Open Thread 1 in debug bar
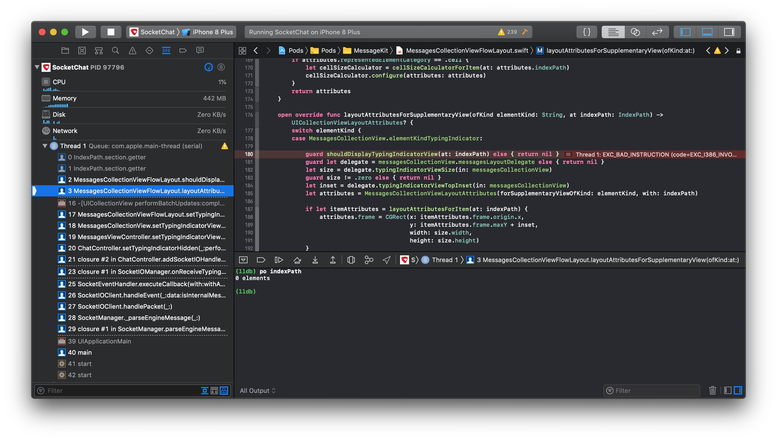777x440 pixels. pos(439,260)
